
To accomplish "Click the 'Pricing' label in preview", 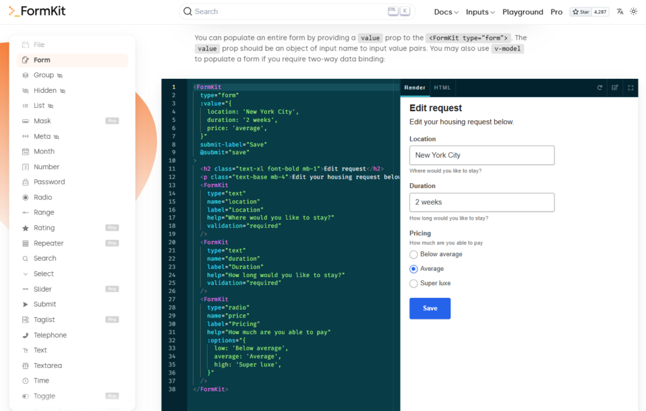I will (420, 233).
